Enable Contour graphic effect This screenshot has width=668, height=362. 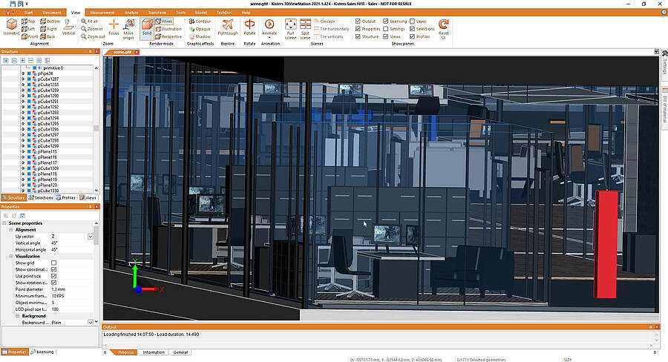click(200, 22)
